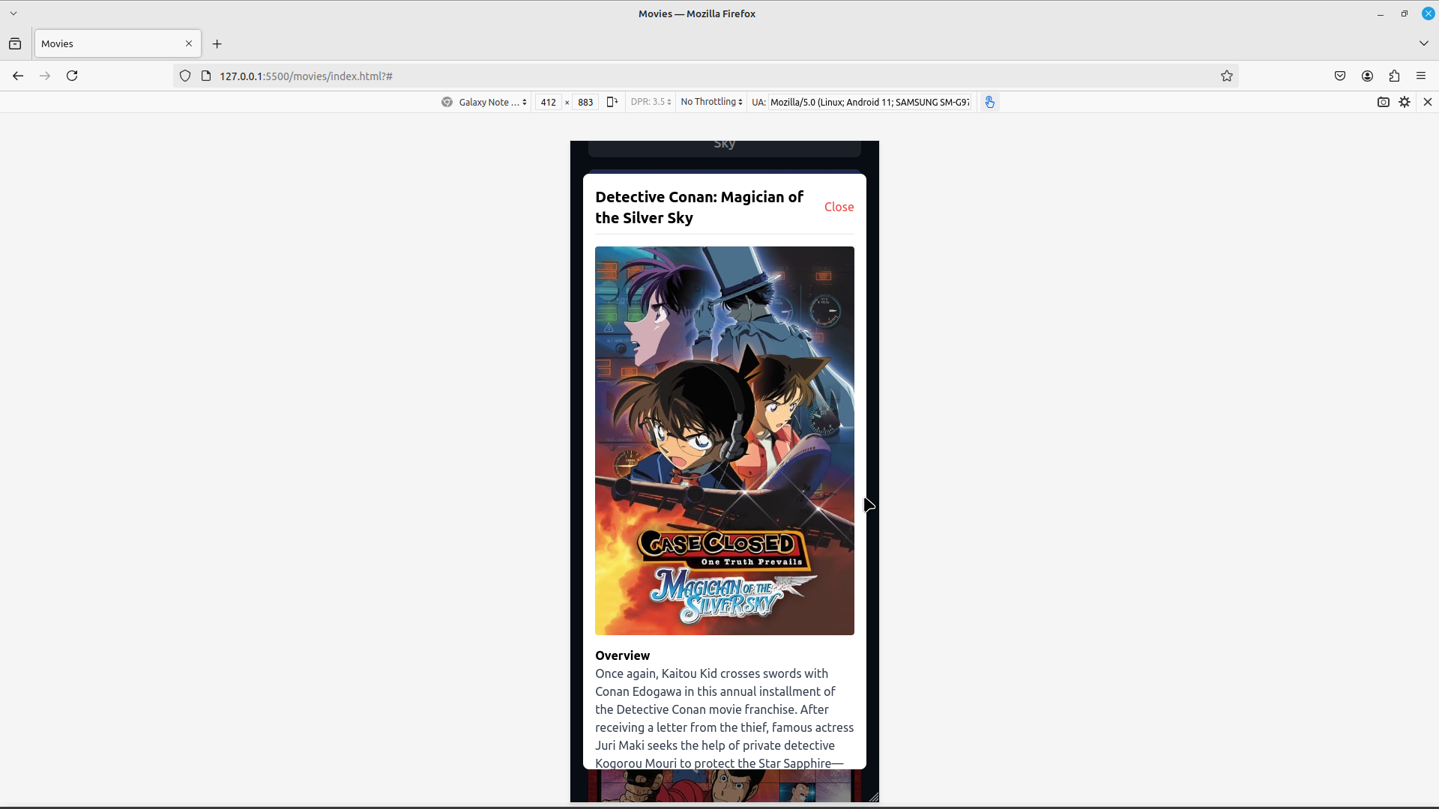This screenshot has width=1439, height=809.
Task: Click the User Agent input field
Action: (x=869, y=102)
